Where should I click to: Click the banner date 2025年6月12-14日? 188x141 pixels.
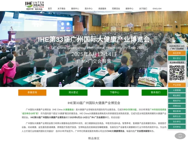click(94, 54)
